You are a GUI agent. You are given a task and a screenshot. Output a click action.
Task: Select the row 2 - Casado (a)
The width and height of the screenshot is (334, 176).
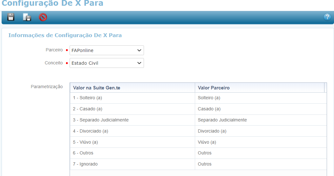pos(198,109)
